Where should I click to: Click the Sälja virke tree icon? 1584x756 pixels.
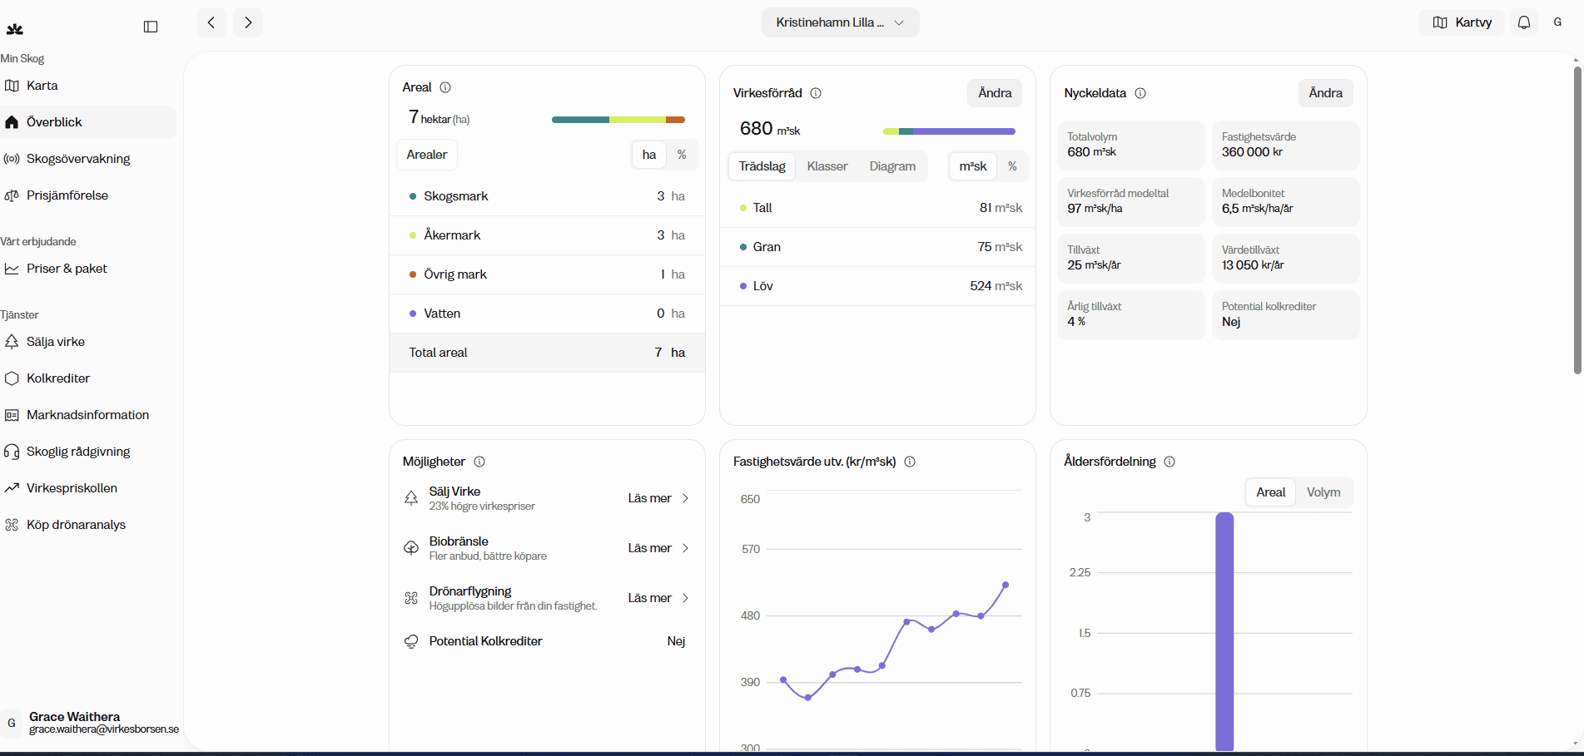point(12,342)
